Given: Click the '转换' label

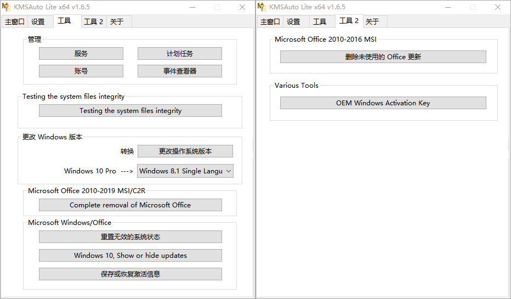Looking at the screenshot, I should (x=127, y=151).
